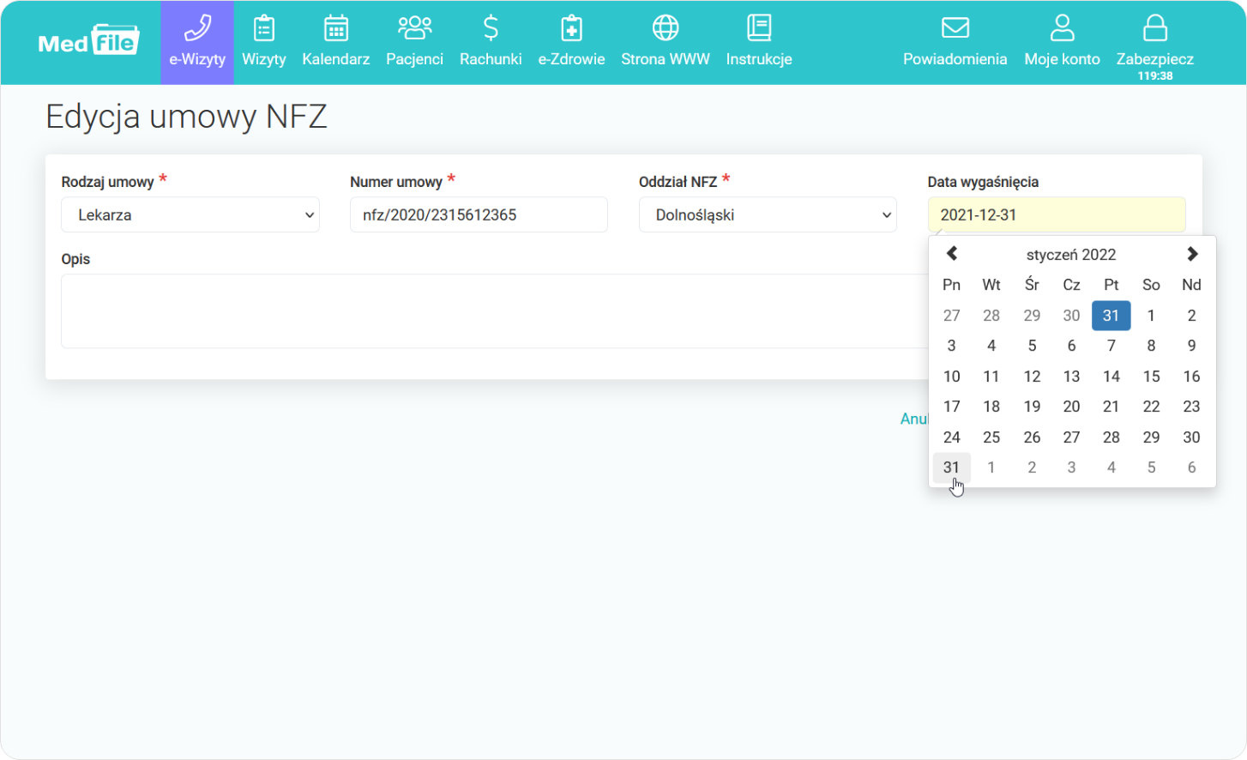
Task: Select highlighted day 31 of December
Action: pos(1111,316)
